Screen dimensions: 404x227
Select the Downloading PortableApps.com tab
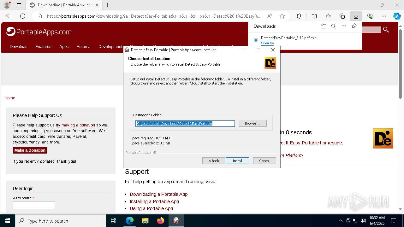pos(64,5)
